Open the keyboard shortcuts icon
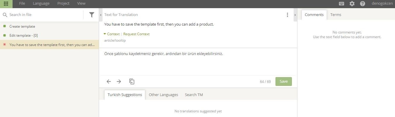 341,4
